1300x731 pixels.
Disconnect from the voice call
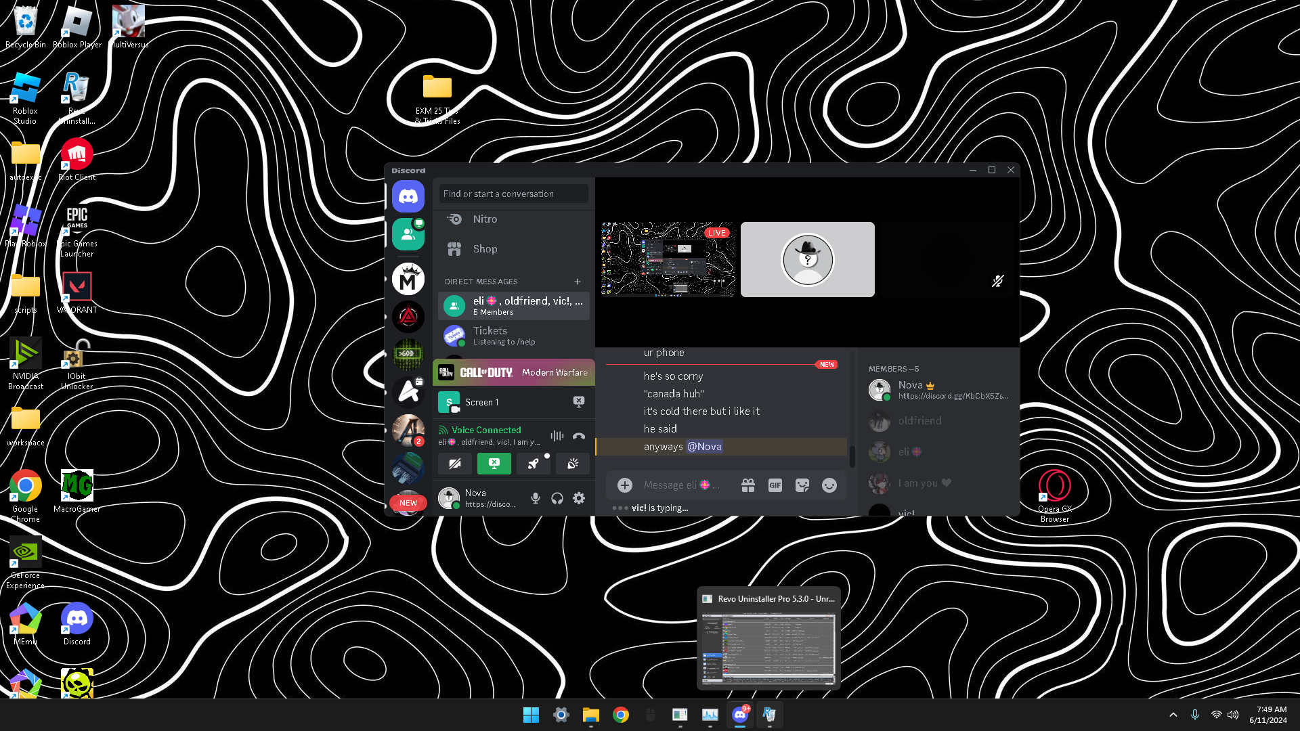click(x=578, y=437)
